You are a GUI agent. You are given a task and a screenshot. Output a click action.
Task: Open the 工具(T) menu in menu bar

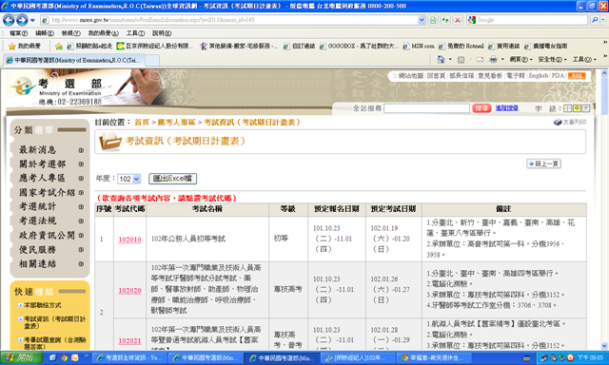pos(135,33)
